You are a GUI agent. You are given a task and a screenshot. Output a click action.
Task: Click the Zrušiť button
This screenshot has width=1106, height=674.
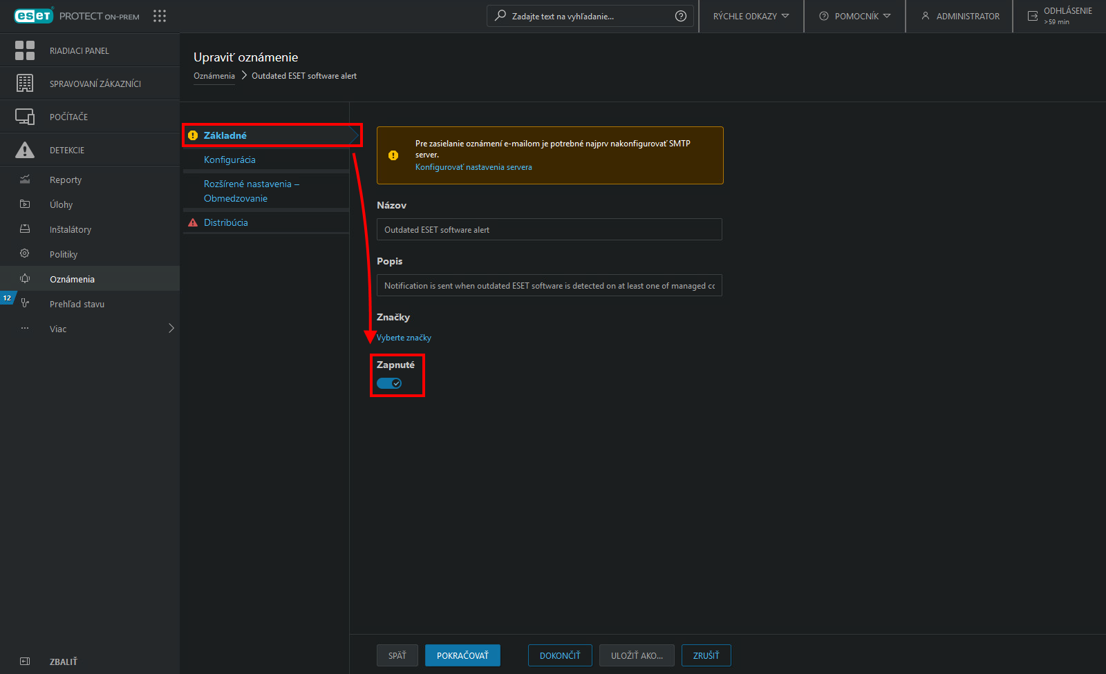coord(706,655)
